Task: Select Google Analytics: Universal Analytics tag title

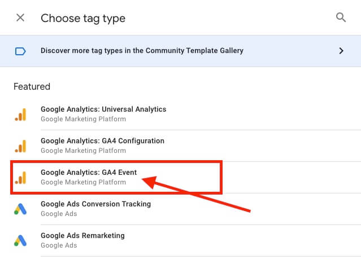Action: coord(103,109)
